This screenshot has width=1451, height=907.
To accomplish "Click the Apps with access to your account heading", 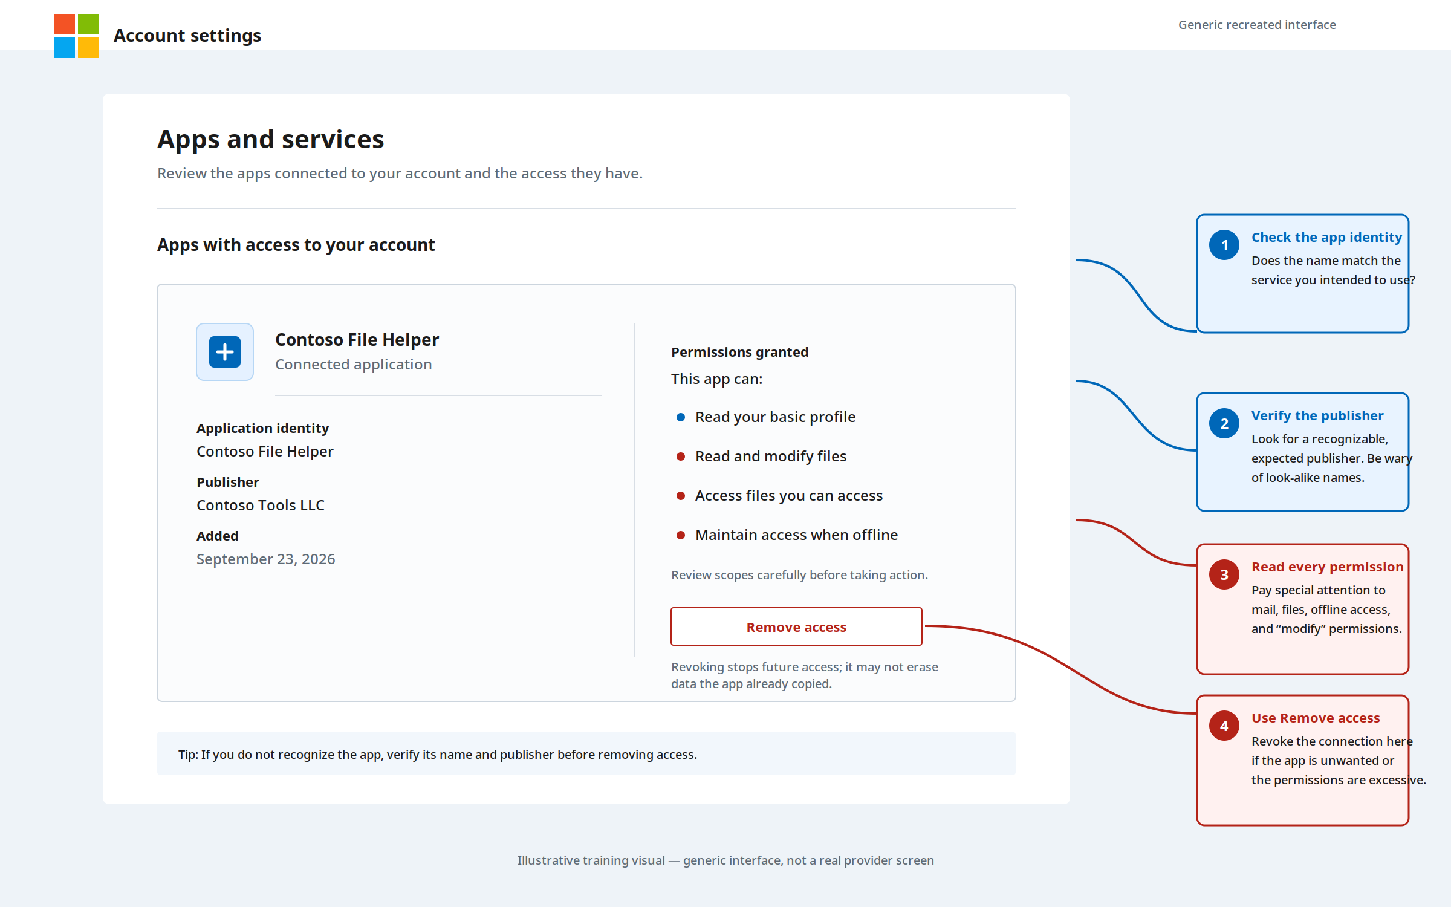I will coord(296,245).
